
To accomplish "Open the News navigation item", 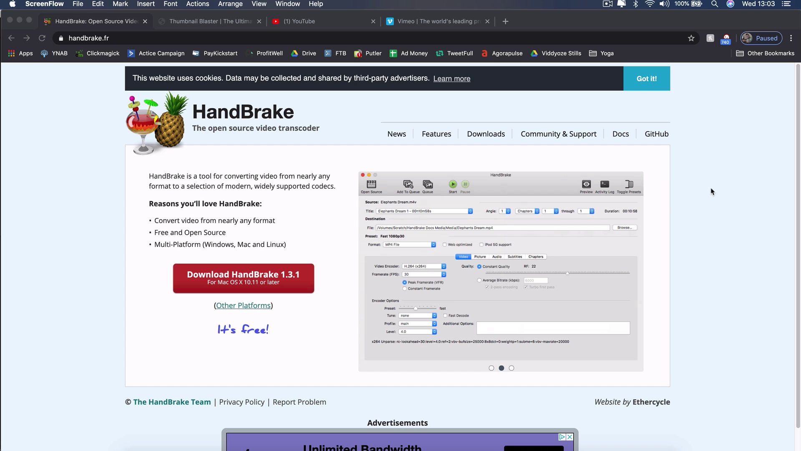I will 396,134.
